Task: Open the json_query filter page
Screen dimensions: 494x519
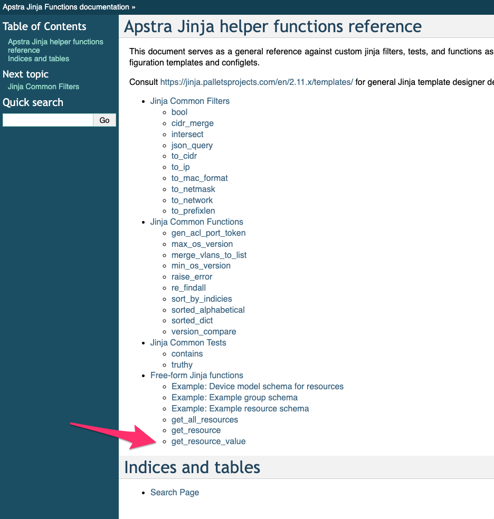Action: click(x=192, y=145)
